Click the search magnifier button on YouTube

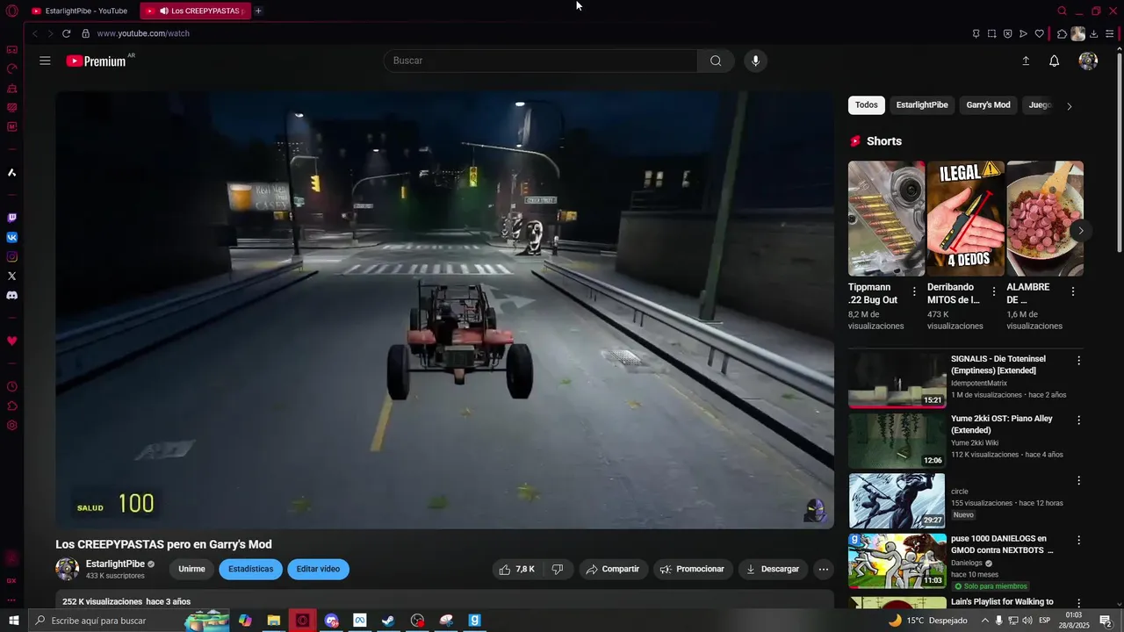[716, 61]
